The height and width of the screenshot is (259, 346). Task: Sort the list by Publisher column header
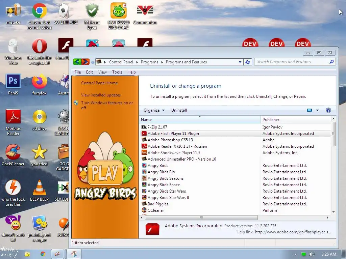[295, 120]
